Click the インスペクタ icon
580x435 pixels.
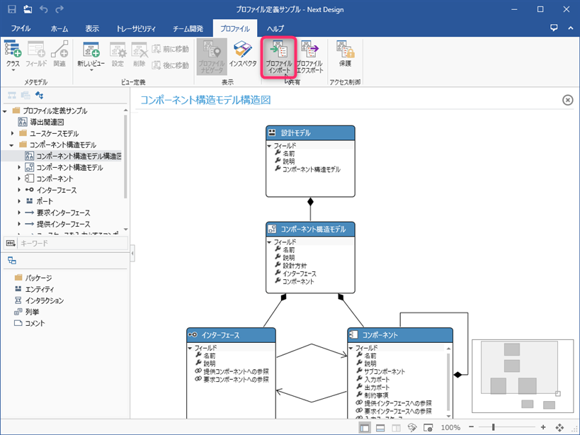243,53
